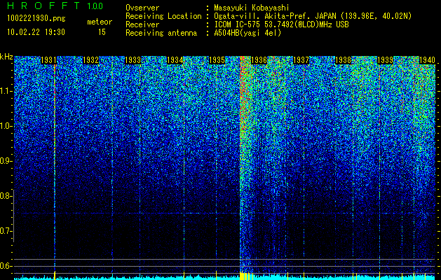
Task: Click the Receiver field label
Action: point(142,24)
